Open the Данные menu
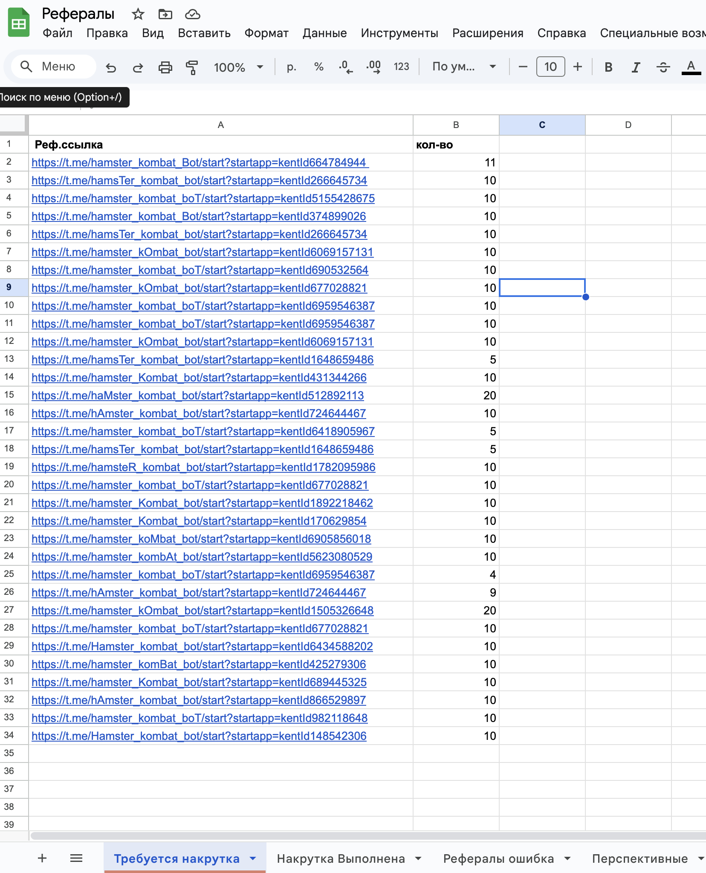The image size is (706, 873). (x=325, y=33)
